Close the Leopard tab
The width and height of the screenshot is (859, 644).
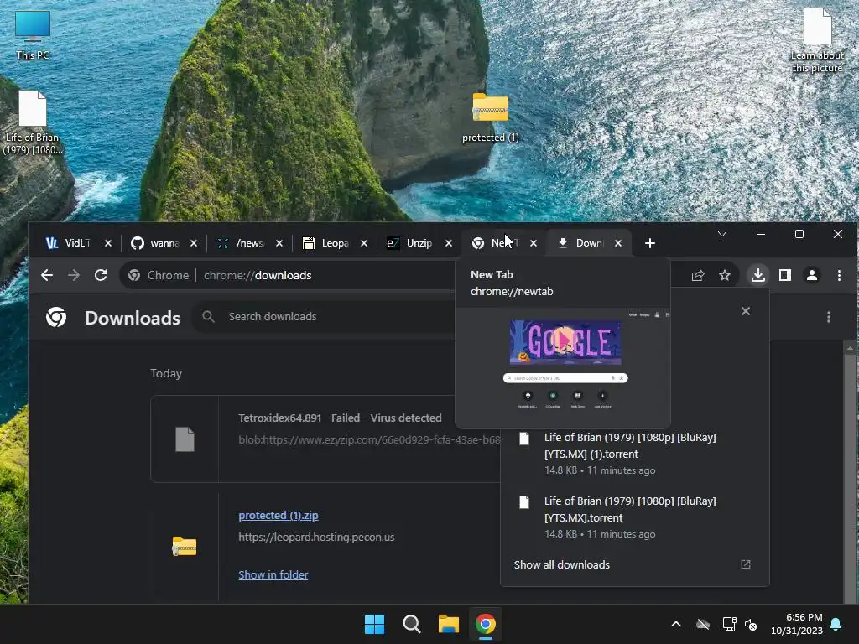click(x=364, y=243)
